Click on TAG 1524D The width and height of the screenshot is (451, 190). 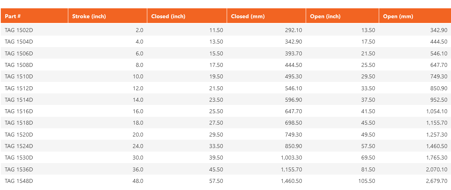[19, 146]
